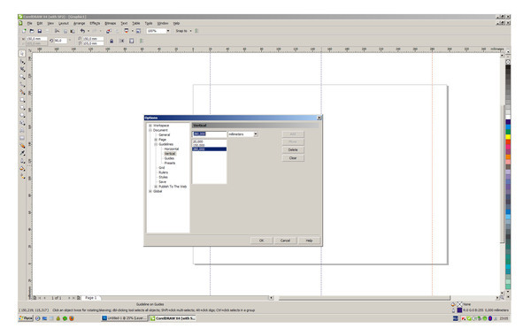The width and height of the screenshot is (531, 336).
Task: Open the zoom level dropdown in toolbar
Action: [x=167, y=31]
